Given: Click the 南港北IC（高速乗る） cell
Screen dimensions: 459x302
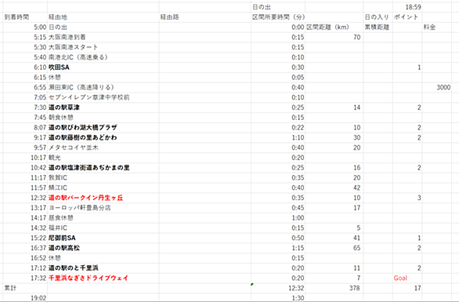Looking at the screenshot, I should click(x=103, y=57).
